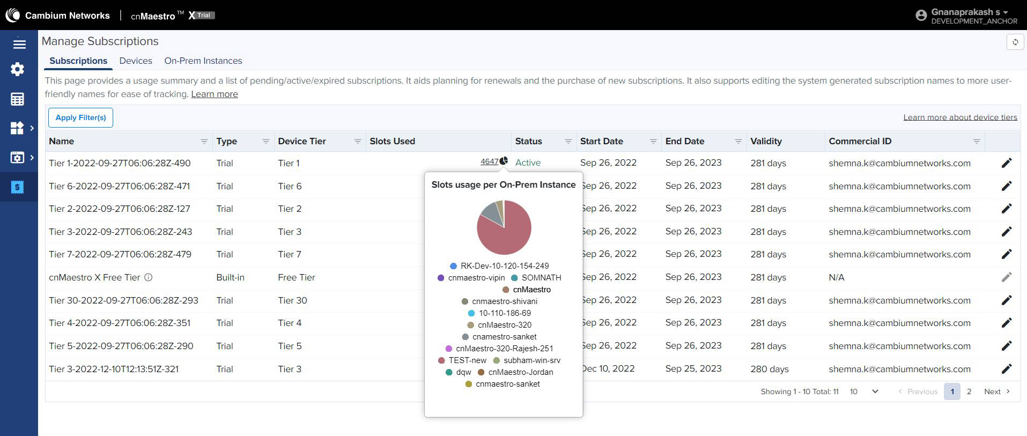
Task: Select the Free Tier device tier cell
Action: [297, 277]
